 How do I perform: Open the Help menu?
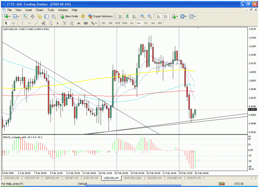[75, 10]
